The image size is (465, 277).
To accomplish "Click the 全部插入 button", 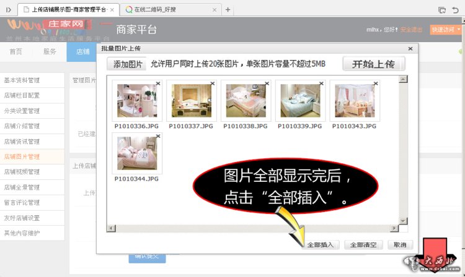I will 321,245.
